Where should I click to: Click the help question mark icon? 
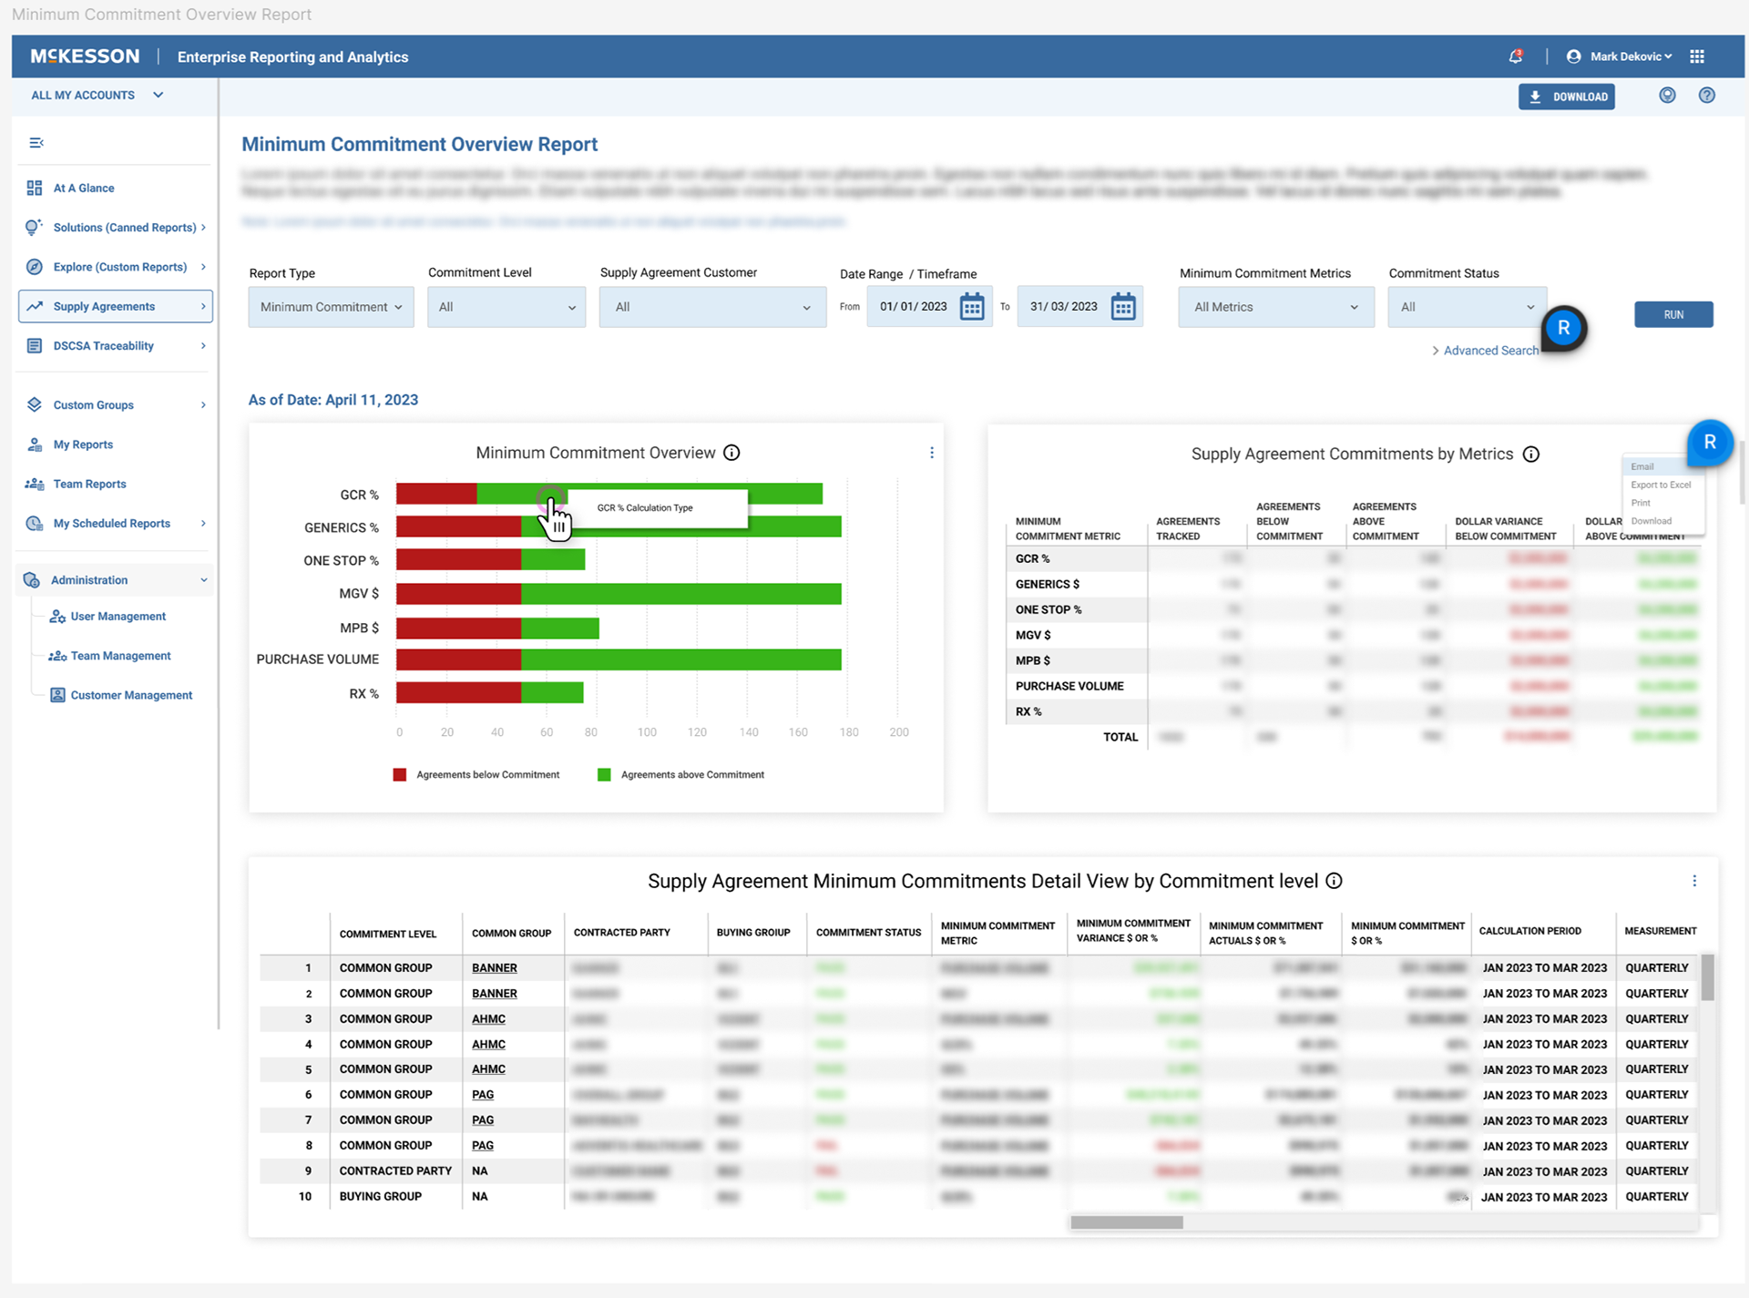[1707, 96]
